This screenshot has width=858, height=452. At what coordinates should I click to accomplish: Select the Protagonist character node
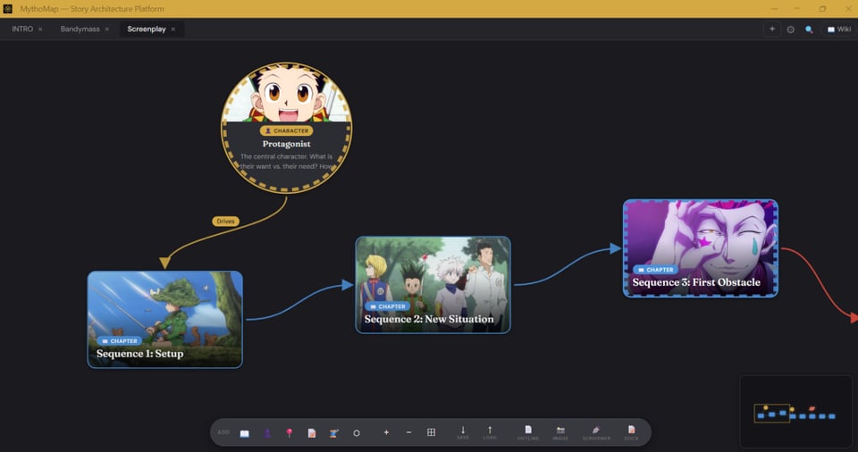coord(286,128)
